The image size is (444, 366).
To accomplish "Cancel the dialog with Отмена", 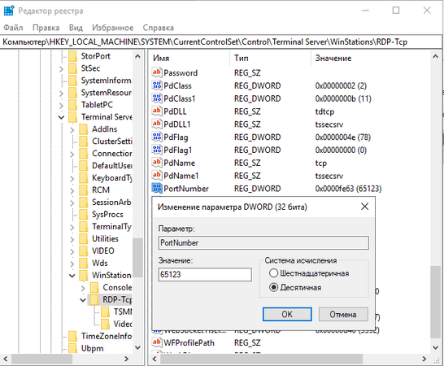I will tap(343, 314).
